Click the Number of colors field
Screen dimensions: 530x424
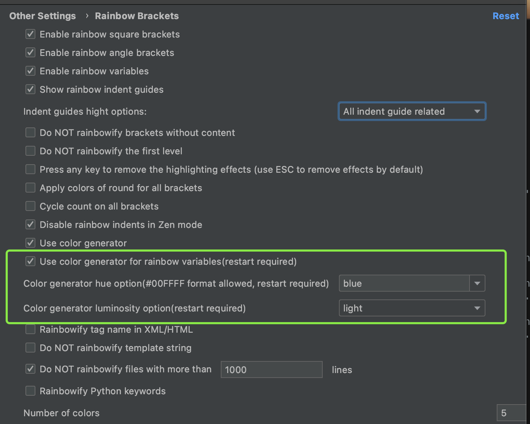(x=511, y=413)
